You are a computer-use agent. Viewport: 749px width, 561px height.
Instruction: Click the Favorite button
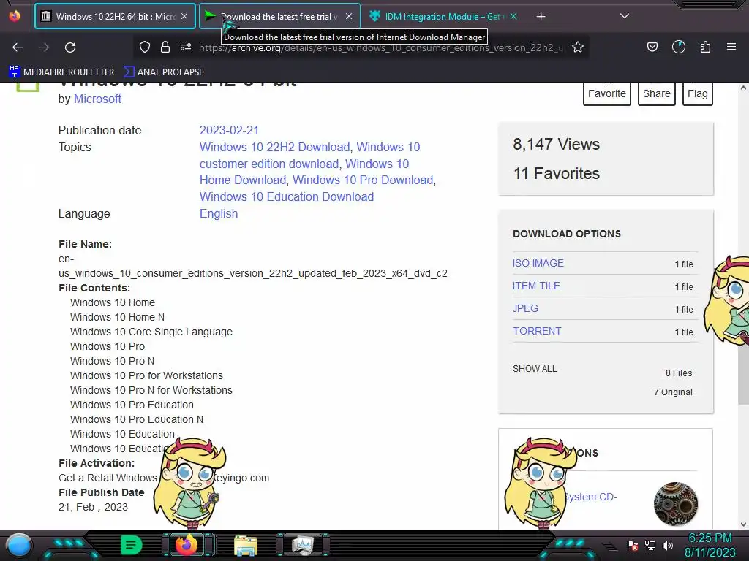coord(606,93)
